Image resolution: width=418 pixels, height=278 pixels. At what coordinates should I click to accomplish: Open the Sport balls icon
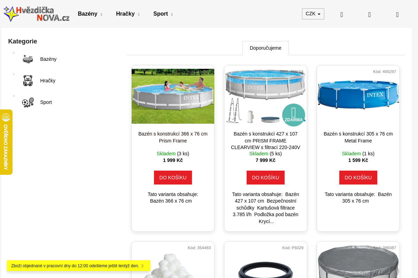pos(28,102)
